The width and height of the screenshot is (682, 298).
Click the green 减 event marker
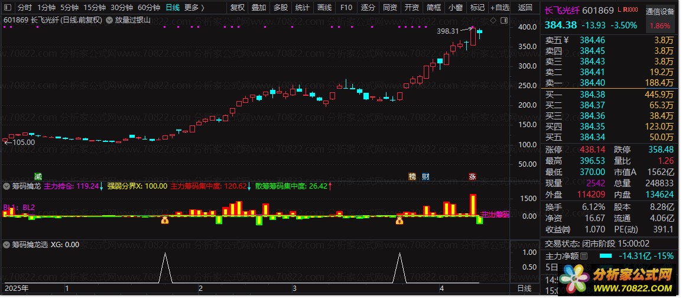point(38,176)
